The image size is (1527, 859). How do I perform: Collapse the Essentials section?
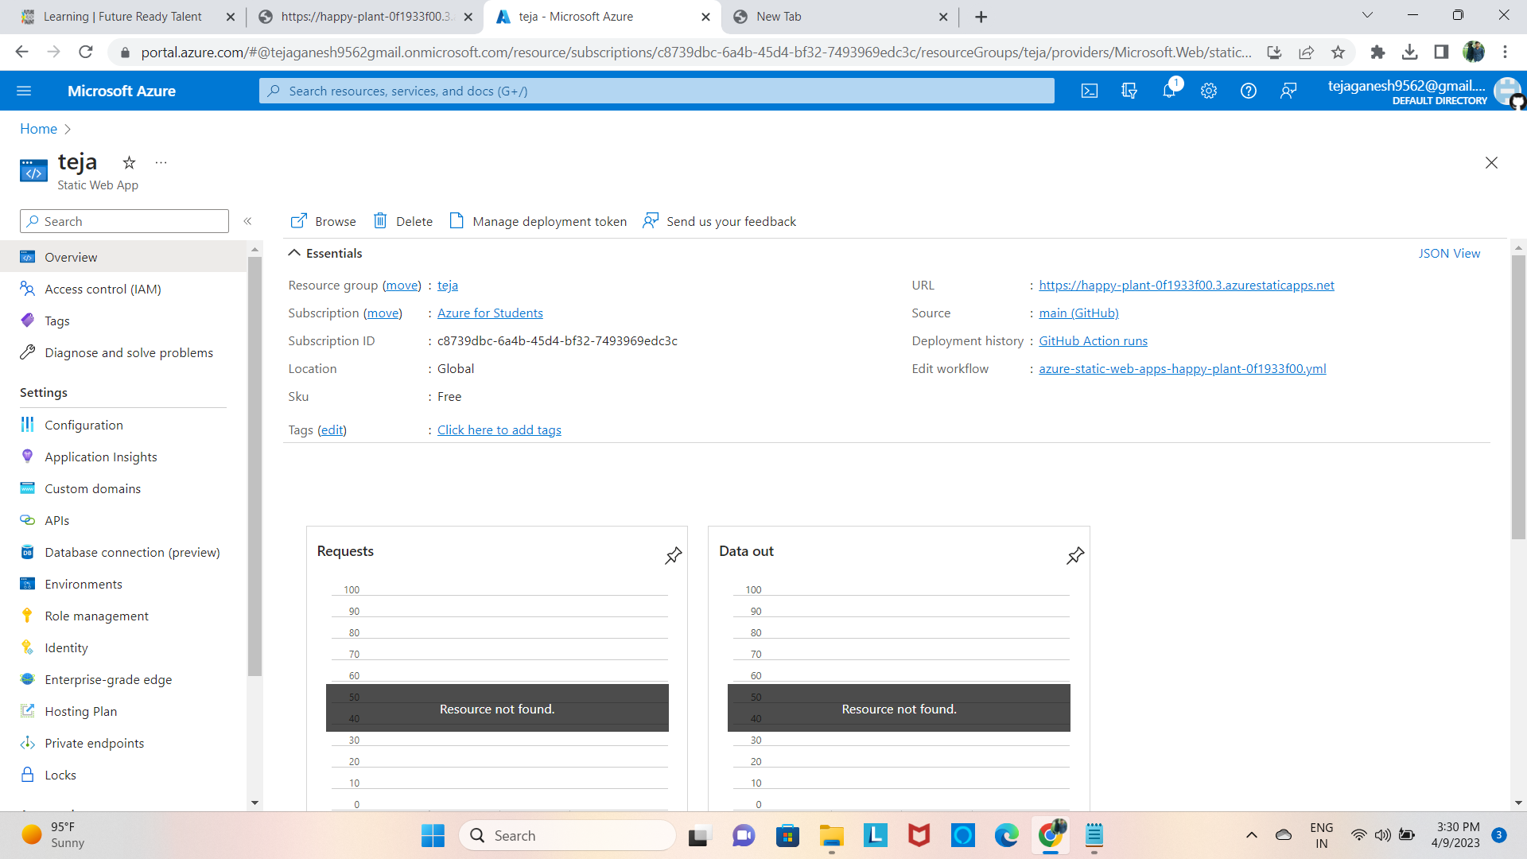click(294, 253)
